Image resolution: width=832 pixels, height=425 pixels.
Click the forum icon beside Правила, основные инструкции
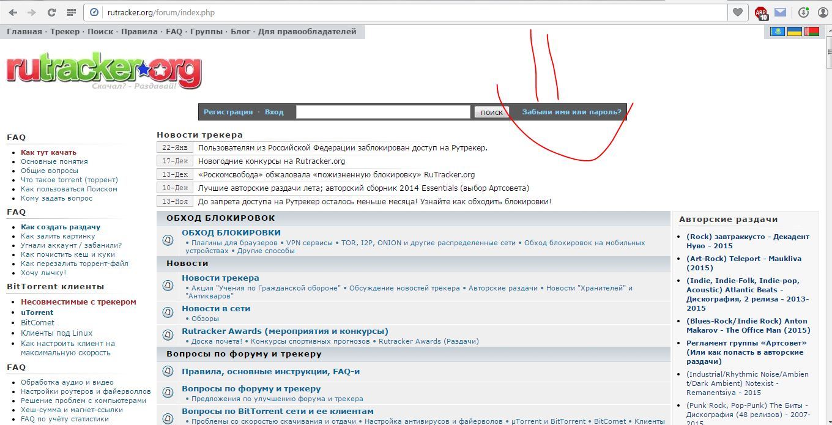(168, 371)
